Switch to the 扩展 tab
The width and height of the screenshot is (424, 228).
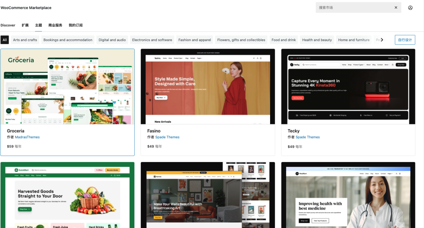[x=25, y=25]
